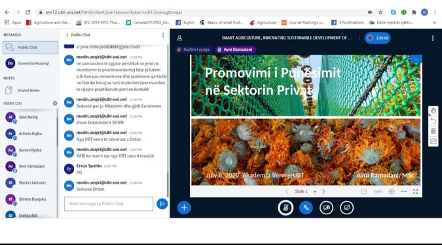
Task: Select user Aurore Rysha
Action: point(28,150)
